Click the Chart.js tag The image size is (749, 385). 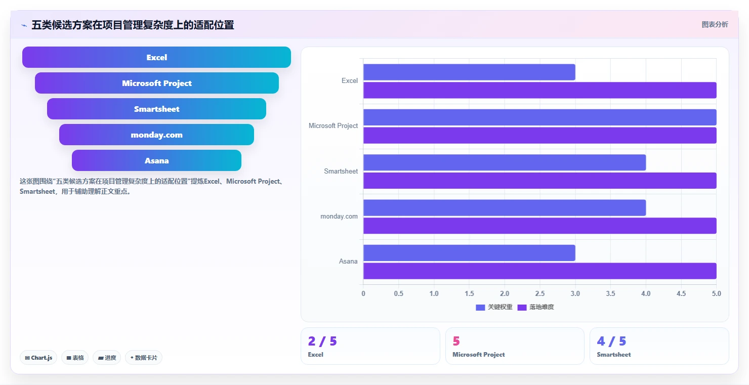tap(39, 358)
